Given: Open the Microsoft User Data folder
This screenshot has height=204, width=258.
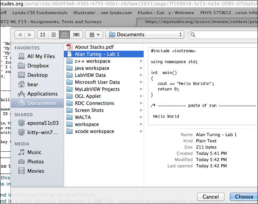Looking at the screenshot, I should [x=104, y=82].
